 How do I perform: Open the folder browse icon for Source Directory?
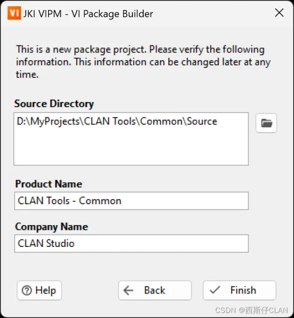[266, 123]
